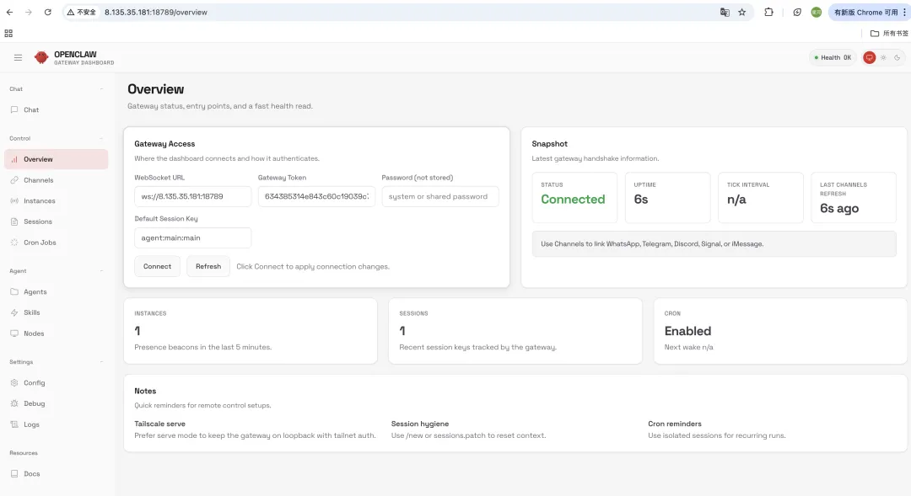Image resolution: width=911 pixels, height=496 pixels.
Task: Enable dark theme with moon icon
Action: pyautogui.click(x=898, y=57)
